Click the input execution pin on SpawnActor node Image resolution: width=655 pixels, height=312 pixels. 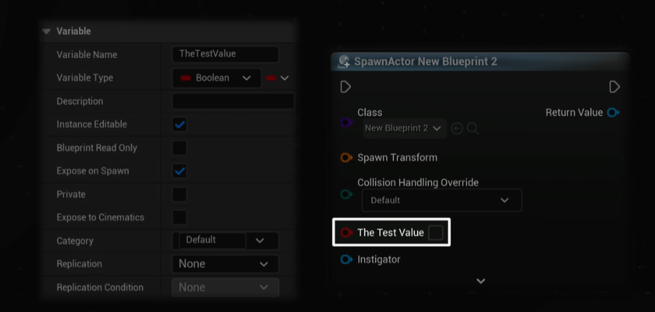coord(346,87)
